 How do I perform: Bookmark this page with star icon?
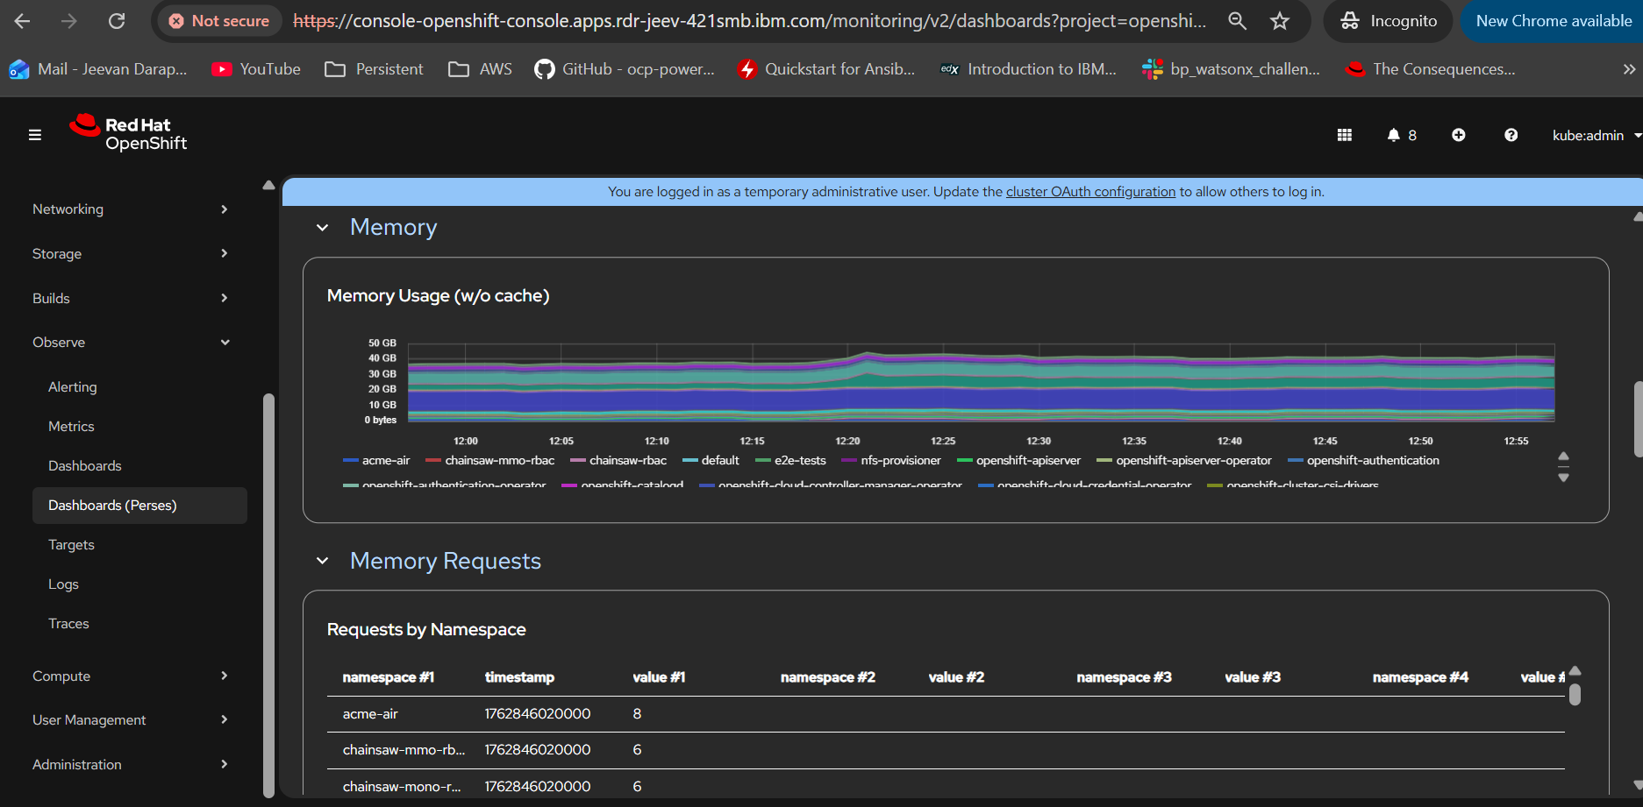point(1280,21)
